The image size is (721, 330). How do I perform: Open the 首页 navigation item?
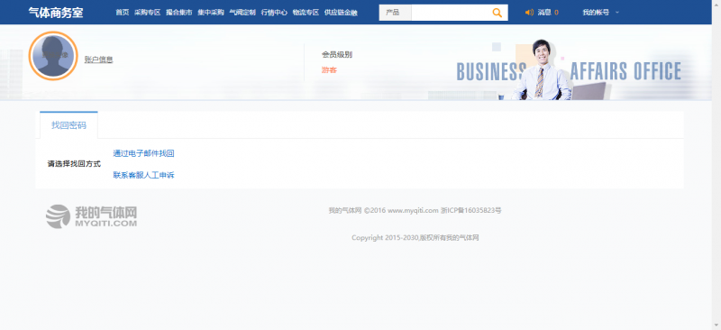pyautogui.click(x=123, y=13)
